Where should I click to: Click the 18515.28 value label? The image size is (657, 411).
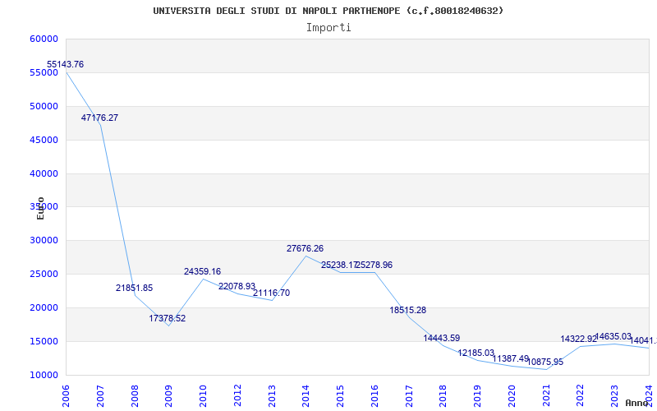pos(407,311)
